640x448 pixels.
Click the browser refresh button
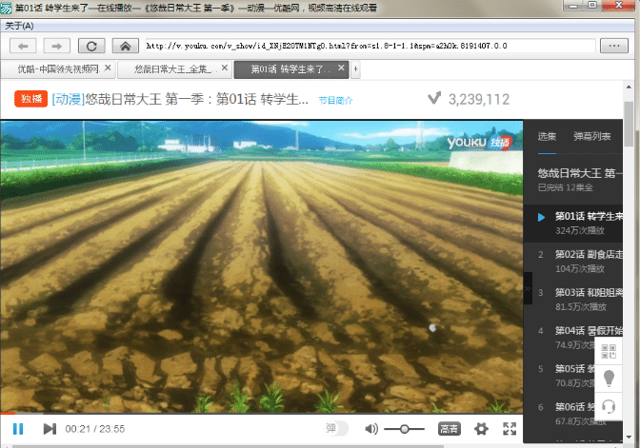point(90,46)
